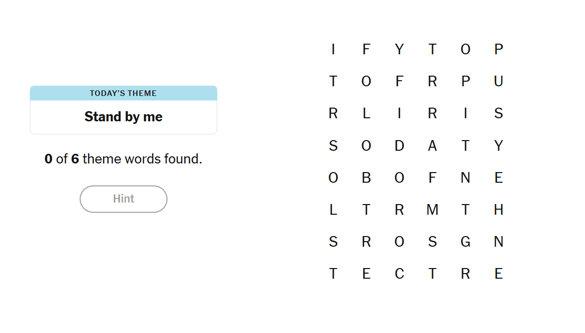Pick the S ending the third row

(x=498, y=114)
